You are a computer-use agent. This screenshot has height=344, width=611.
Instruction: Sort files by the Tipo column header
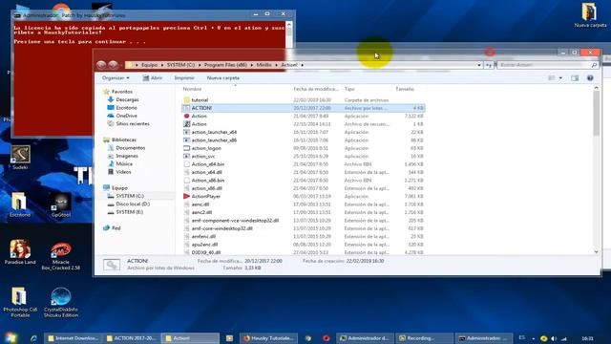(349, 89)
